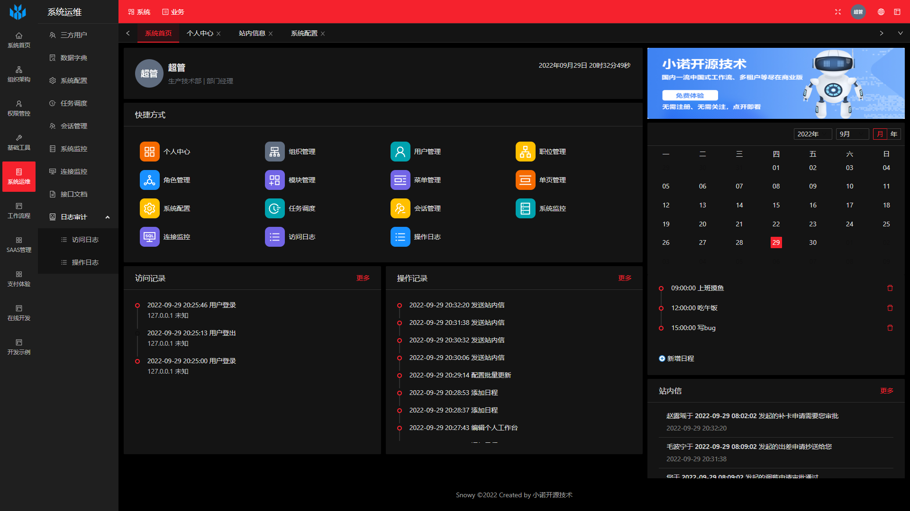Open the 职位管理 shortcut icon

tap(525, 152)
